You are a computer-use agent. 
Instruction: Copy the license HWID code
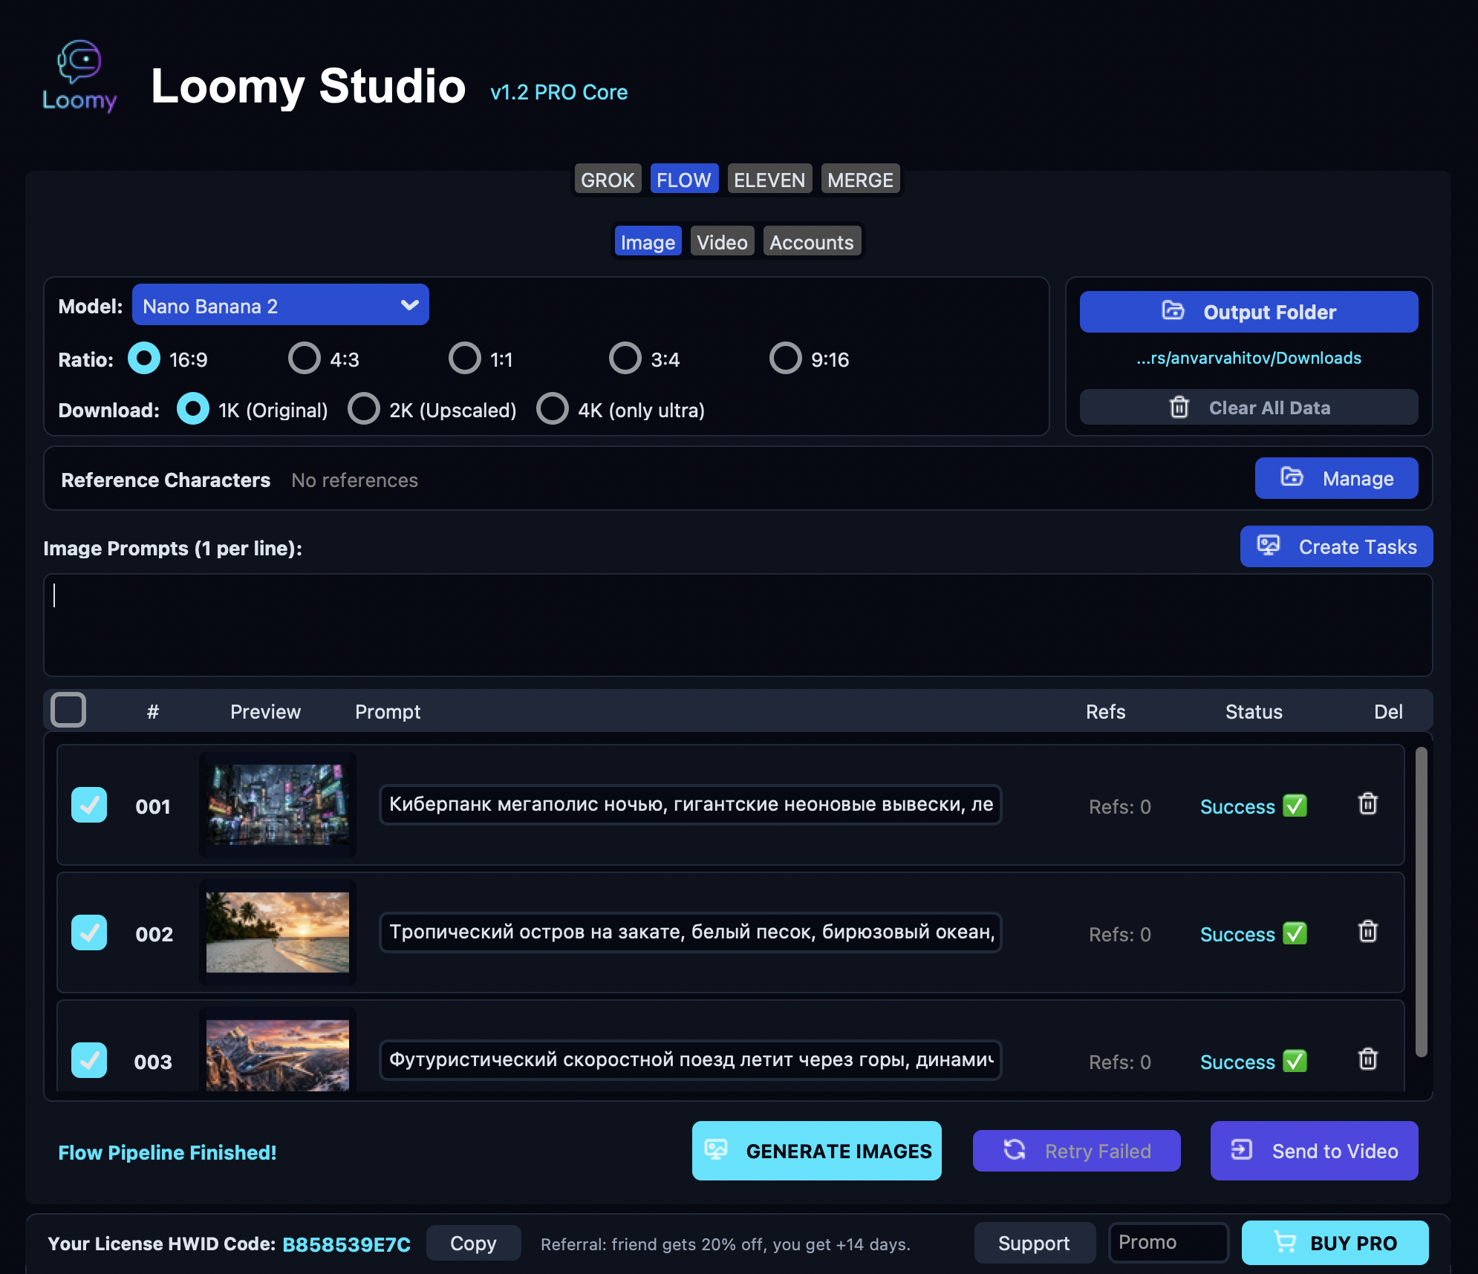(x=473, y=1243)
